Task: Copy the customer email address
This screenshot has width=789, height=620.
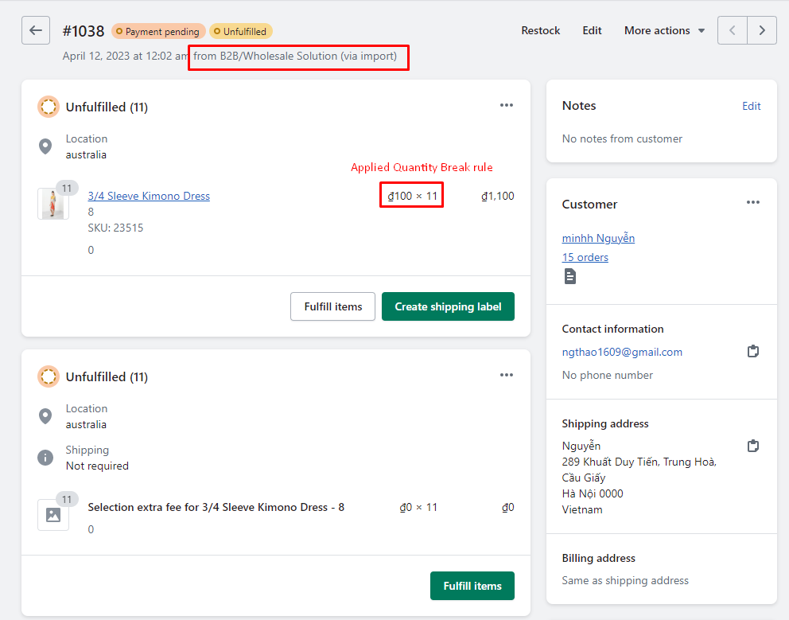Action: point(753,351)
